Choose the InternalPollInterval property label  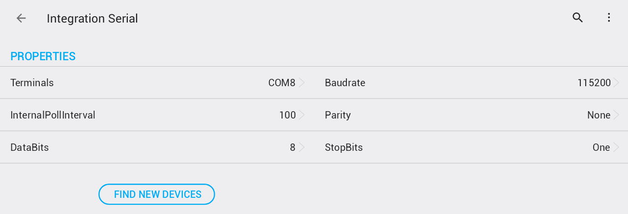53,115
